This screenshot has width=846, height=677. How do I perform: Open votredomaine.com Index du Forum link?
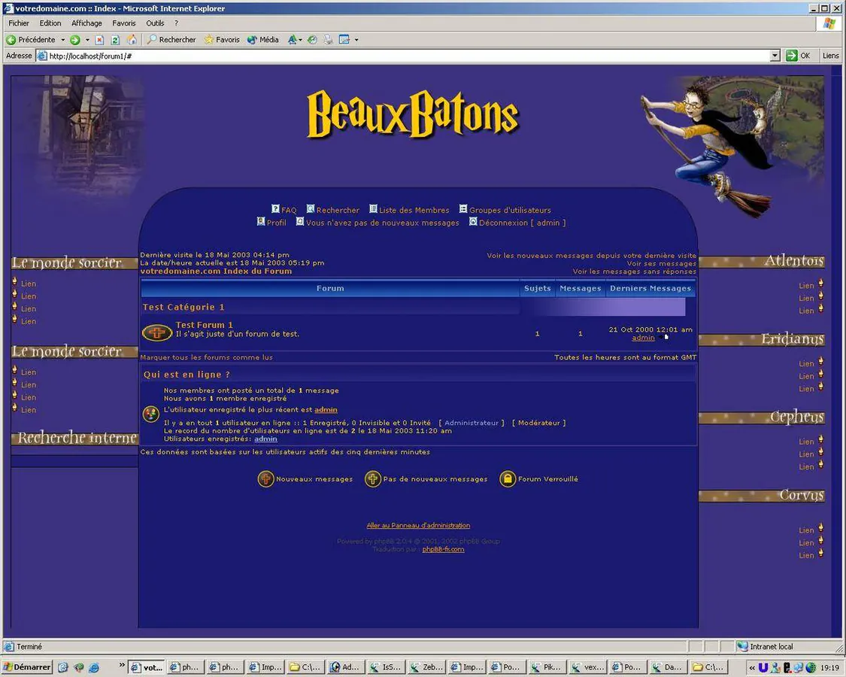[216, 271]
